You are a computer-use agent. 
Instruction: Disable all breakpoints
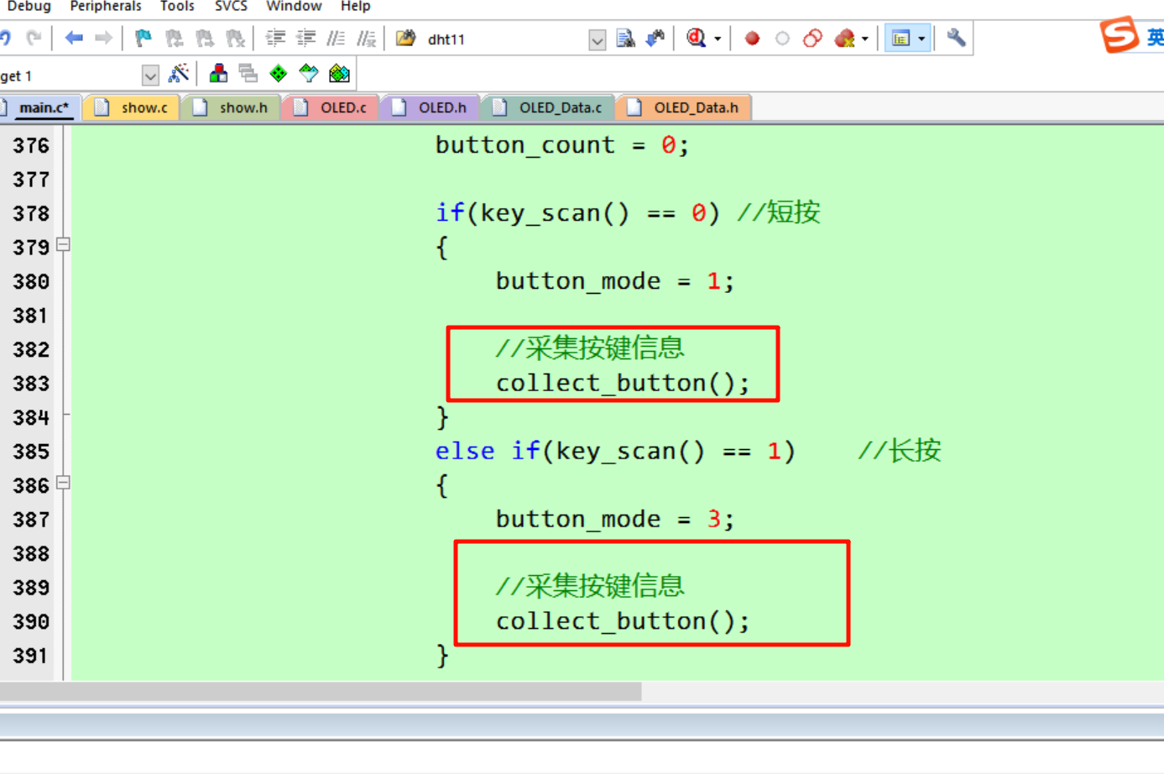(x=812, y=38)
